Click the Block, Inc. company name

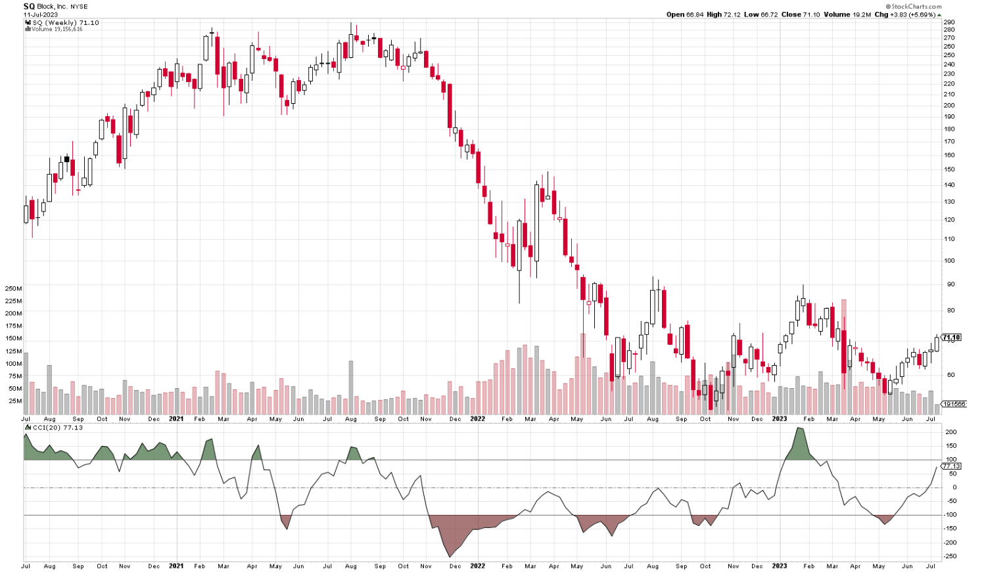coord(52,7)
